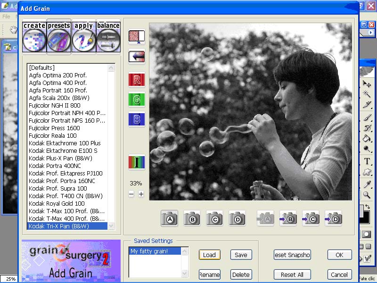Select the green channel G button

coord(137,99)
